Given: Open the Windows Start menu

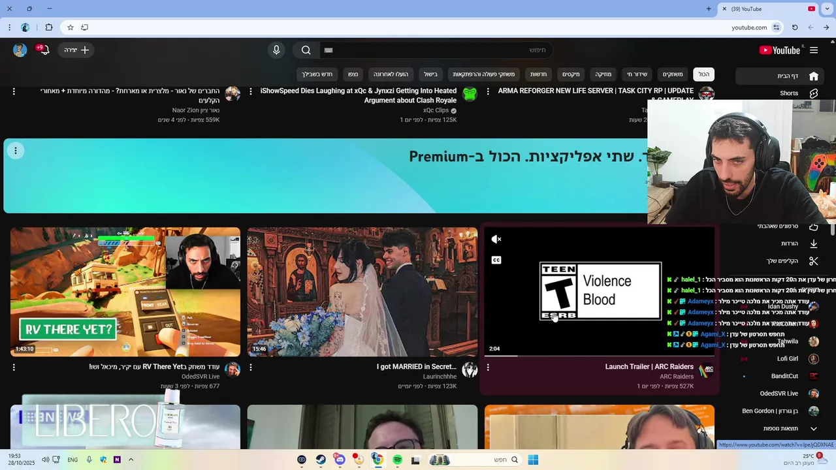Looking at the screenshot, I should [x=533, y=460].
